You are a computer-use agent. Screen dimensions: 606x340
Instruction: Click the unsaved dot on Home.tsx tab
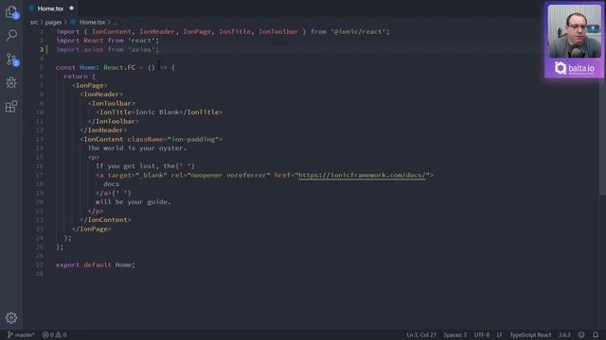tap(72, 8)
